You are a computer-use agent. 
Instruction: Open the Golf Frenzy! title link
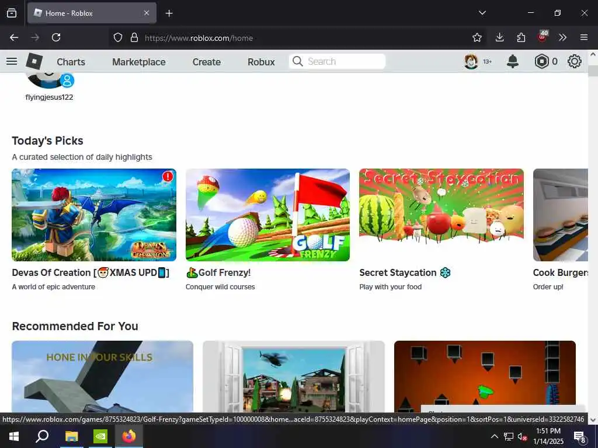pos(218,273)
